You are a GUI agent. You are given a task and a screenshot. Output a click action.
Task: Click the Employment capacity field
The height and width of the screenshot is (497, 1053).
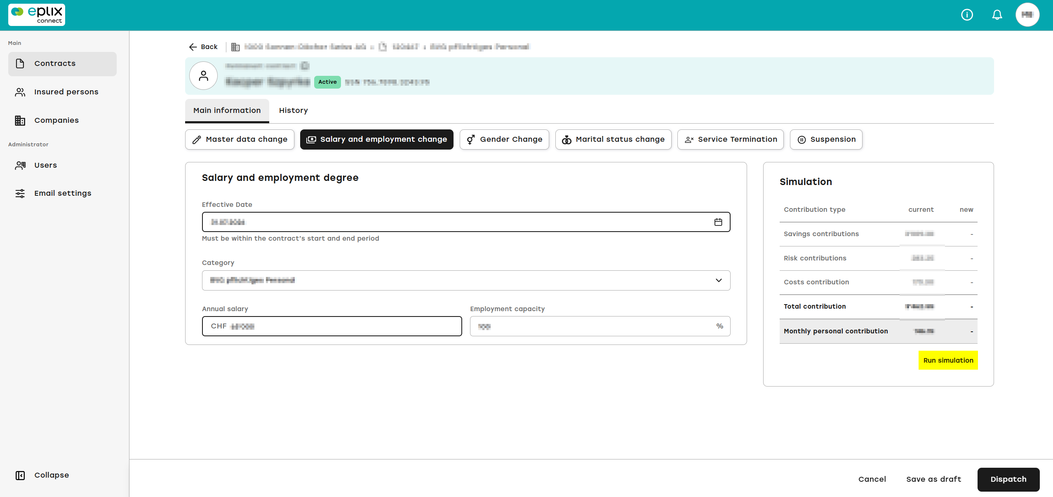600,326
